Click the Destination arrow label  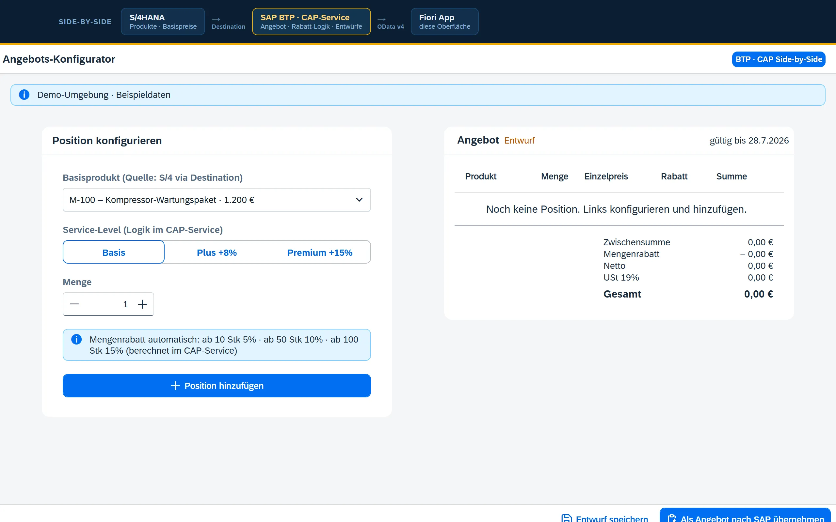point(228,26)
